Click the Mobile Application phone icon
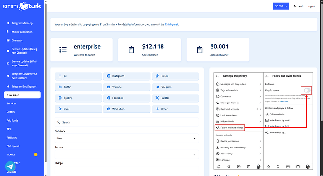The height and width of the screenshot is (176, 323). (8, 32)
